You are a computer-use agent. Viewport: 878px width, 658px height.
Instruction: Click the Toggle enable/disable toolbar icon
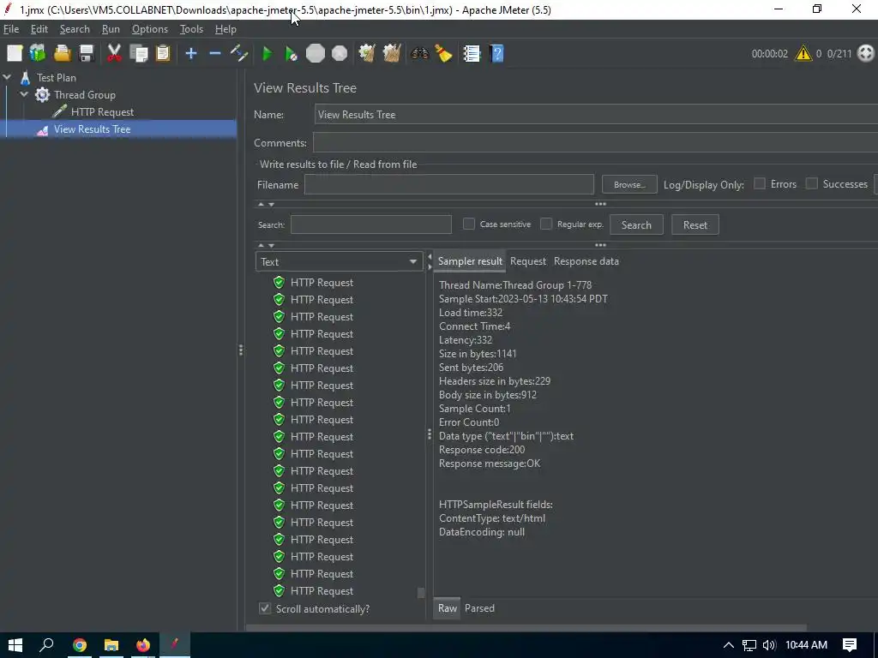coord(239,54)
